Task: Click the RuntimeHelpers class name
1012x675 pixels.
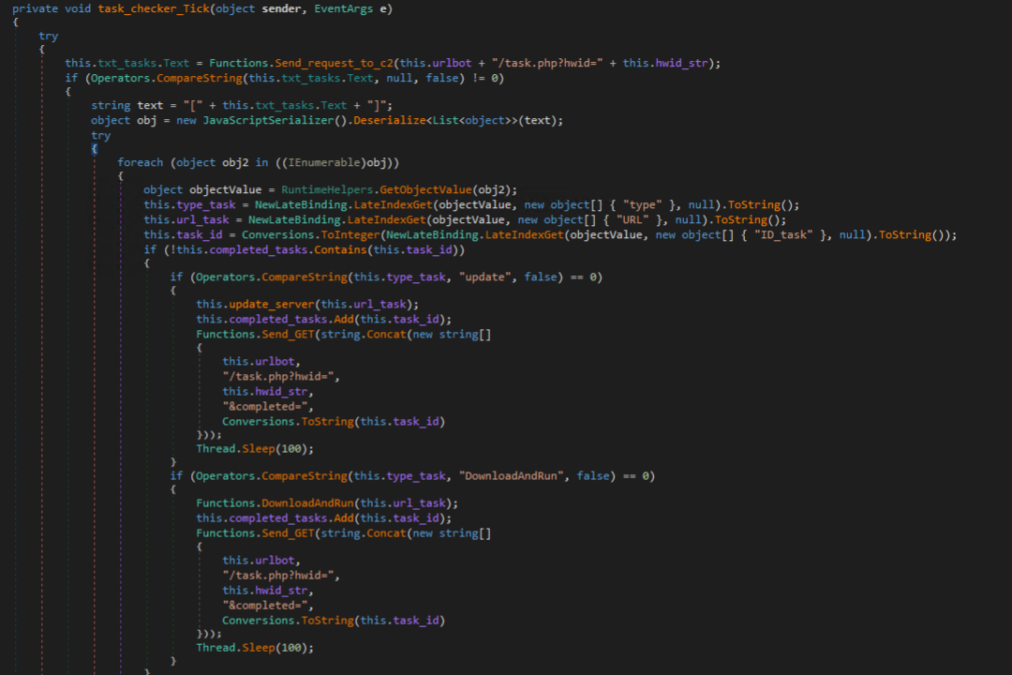Action: click(x=327, y=190)
